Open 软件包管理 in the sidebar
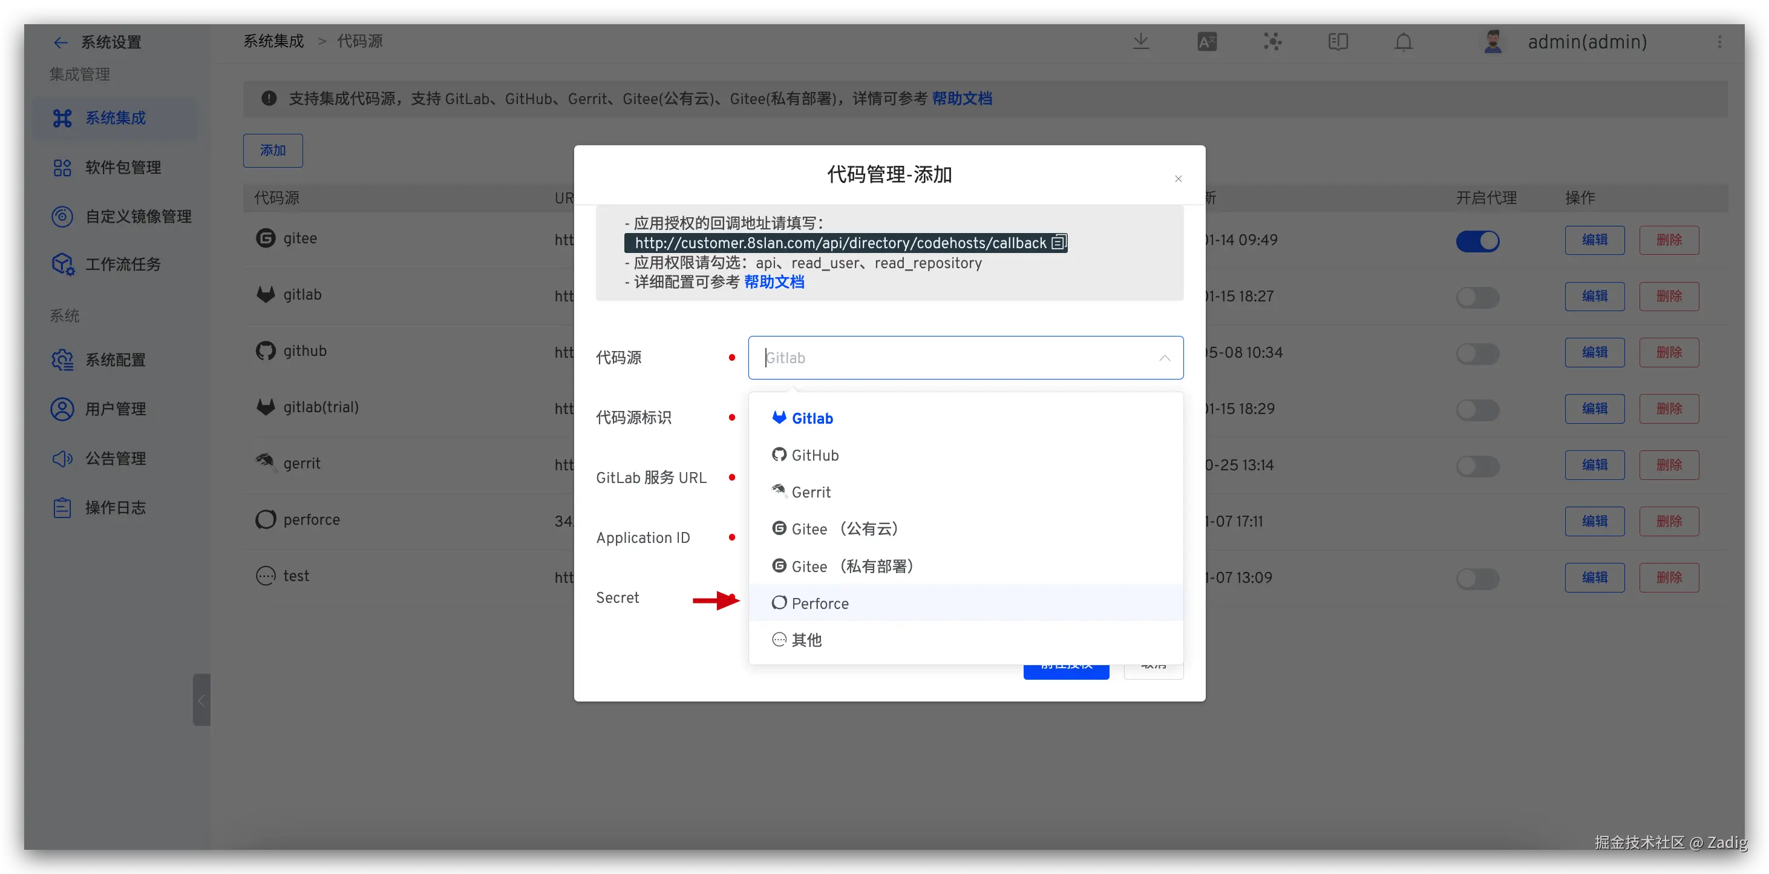 [x=122, y=168]
